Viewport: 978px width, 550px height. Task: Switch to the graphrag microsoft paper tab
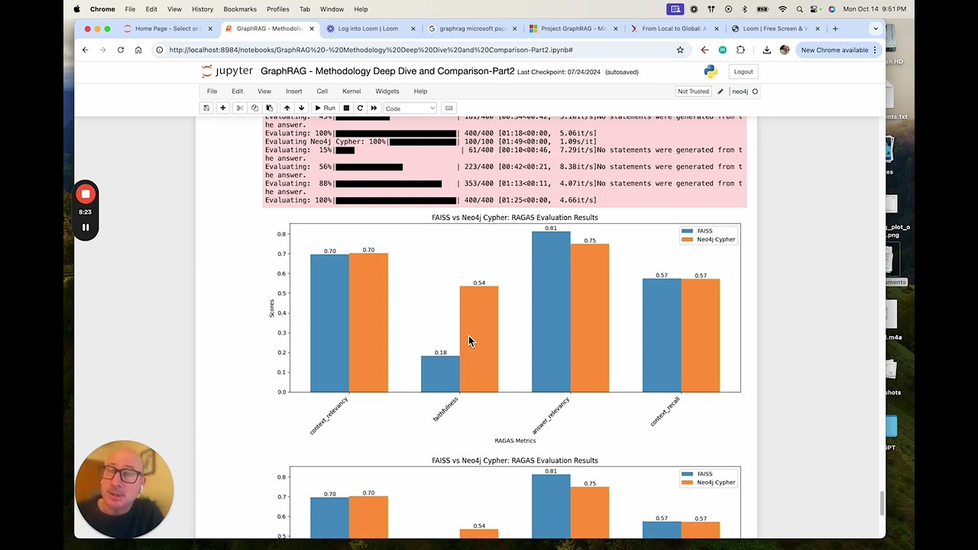click(x=472, y=29)
